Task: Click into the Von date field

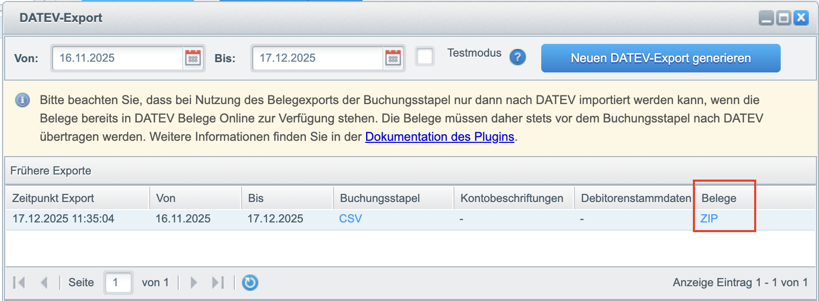Action: tap(117, 58)
